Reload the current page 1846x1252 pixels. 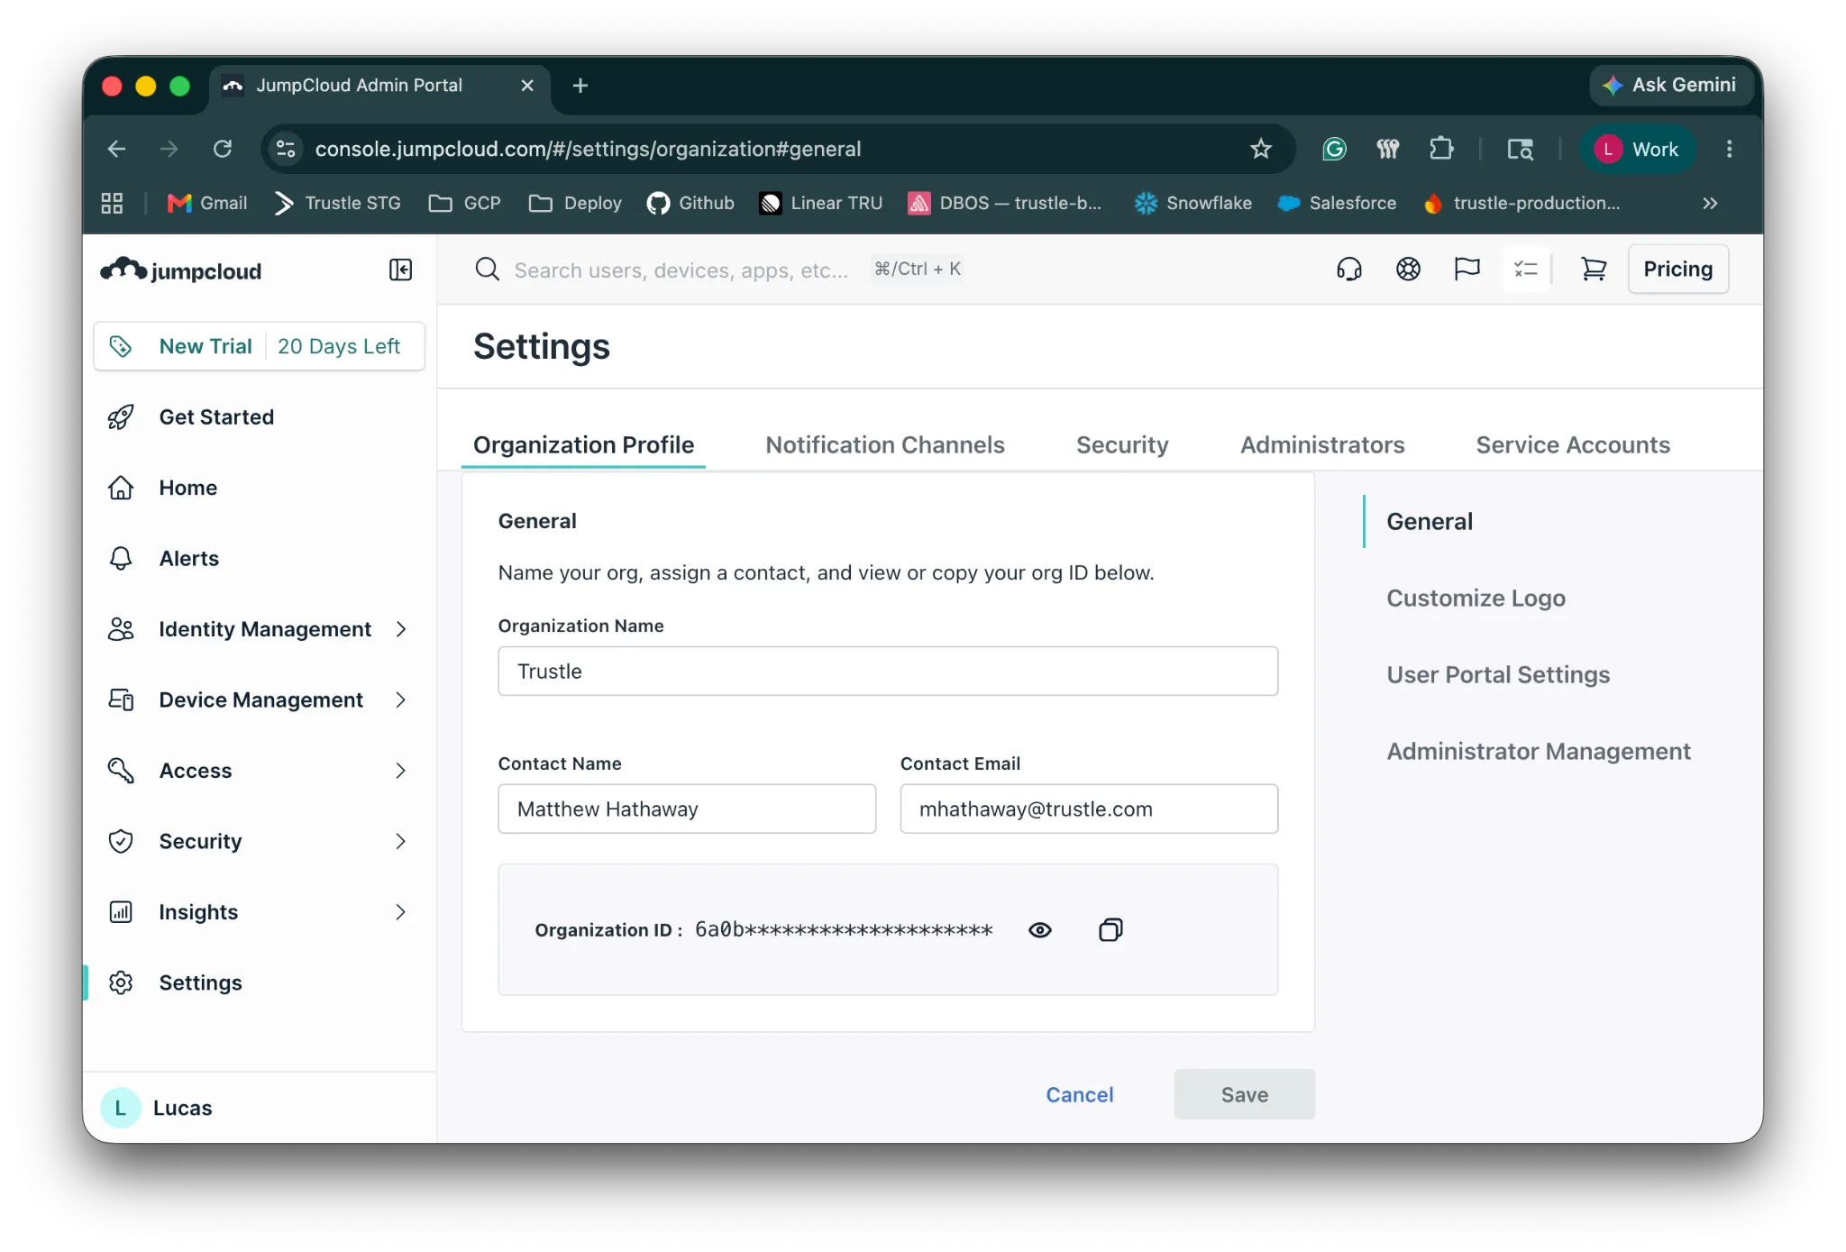point(223,149)
